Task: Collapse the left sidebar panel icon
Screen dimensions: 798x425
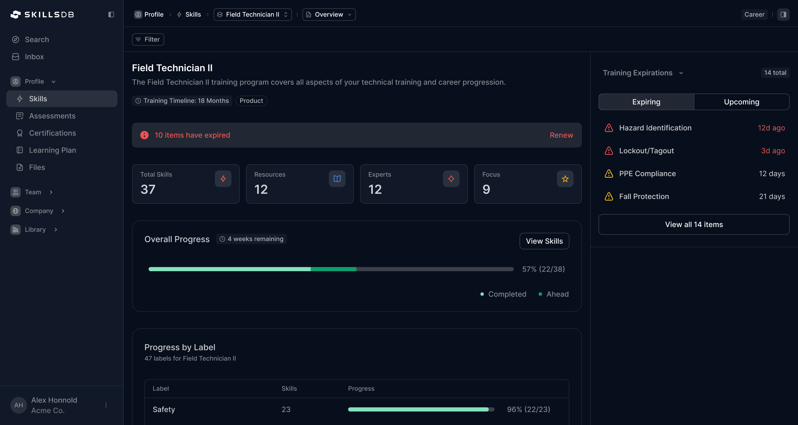Action: tap(111, 15)
